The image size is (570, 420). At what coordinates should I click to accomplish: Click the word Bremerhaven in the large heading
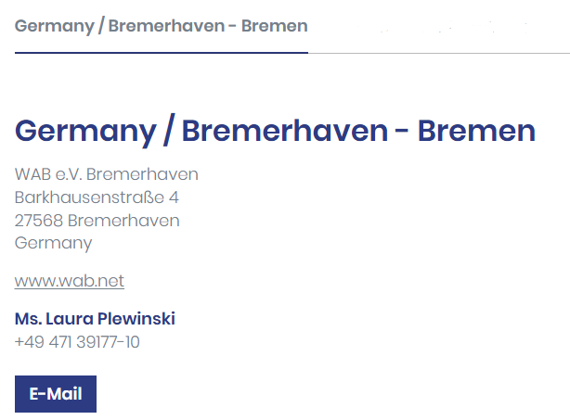pos(284,131)
